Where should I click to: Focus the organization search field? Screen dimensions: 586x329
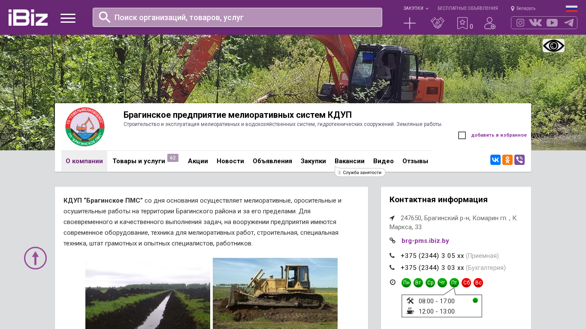[237, 17]
